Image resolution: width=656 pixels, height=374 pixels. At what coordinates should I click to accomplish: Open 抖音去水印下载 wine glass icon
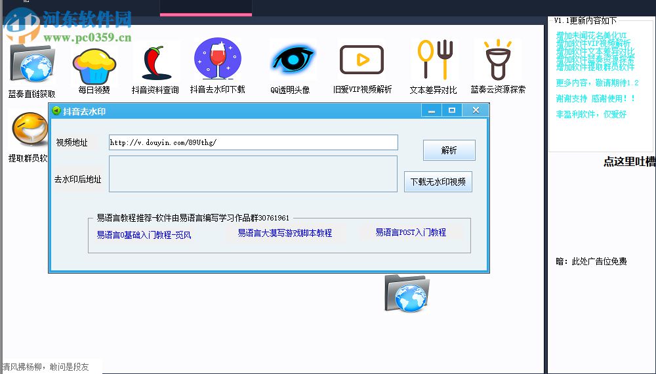pyautogui.click(x=218, y=58)
